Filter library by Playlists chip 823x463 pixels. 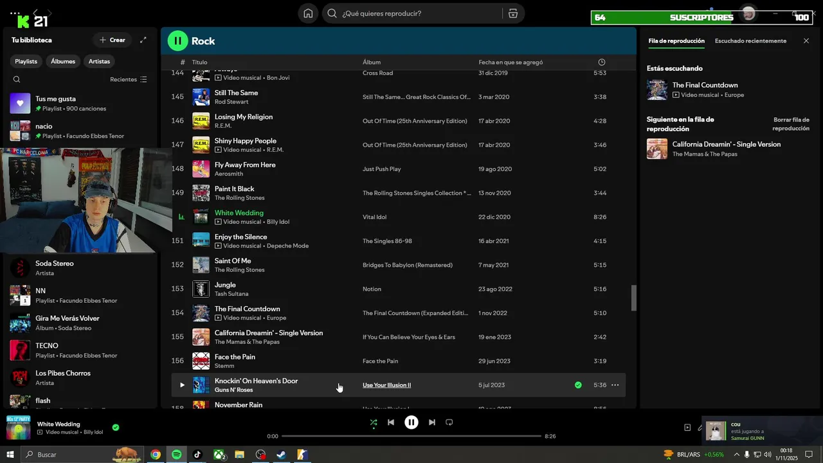[x=26, y=61]
